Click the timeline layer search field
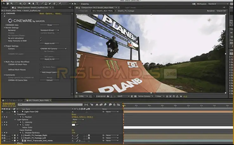234x145 pixels. pos(50,104)
